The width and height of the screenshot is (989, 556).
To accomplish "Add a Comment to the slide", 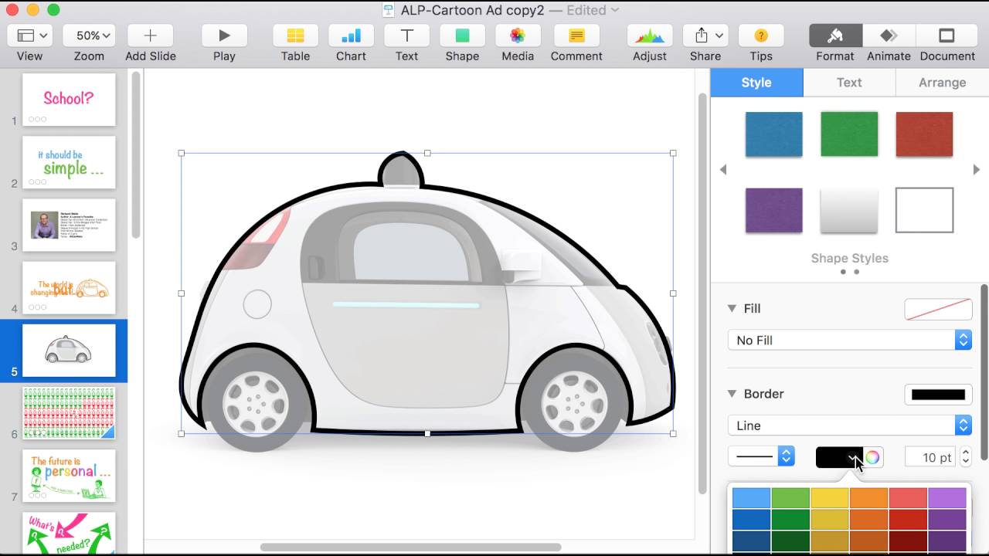I will coord(576,36).
